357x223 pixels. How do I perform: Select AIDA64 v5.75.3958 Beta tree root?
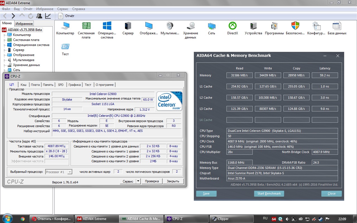tap(25, 30)
